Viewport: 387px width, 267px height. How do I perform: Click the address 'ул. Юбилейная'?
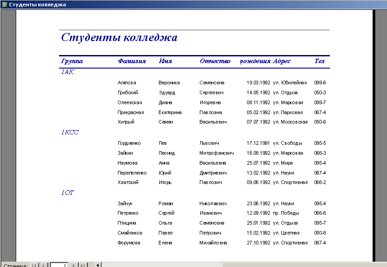(290, 83)
